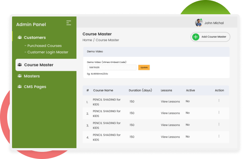
Task: Click the 150 duration value in row 3
Action: click(132, 125)
